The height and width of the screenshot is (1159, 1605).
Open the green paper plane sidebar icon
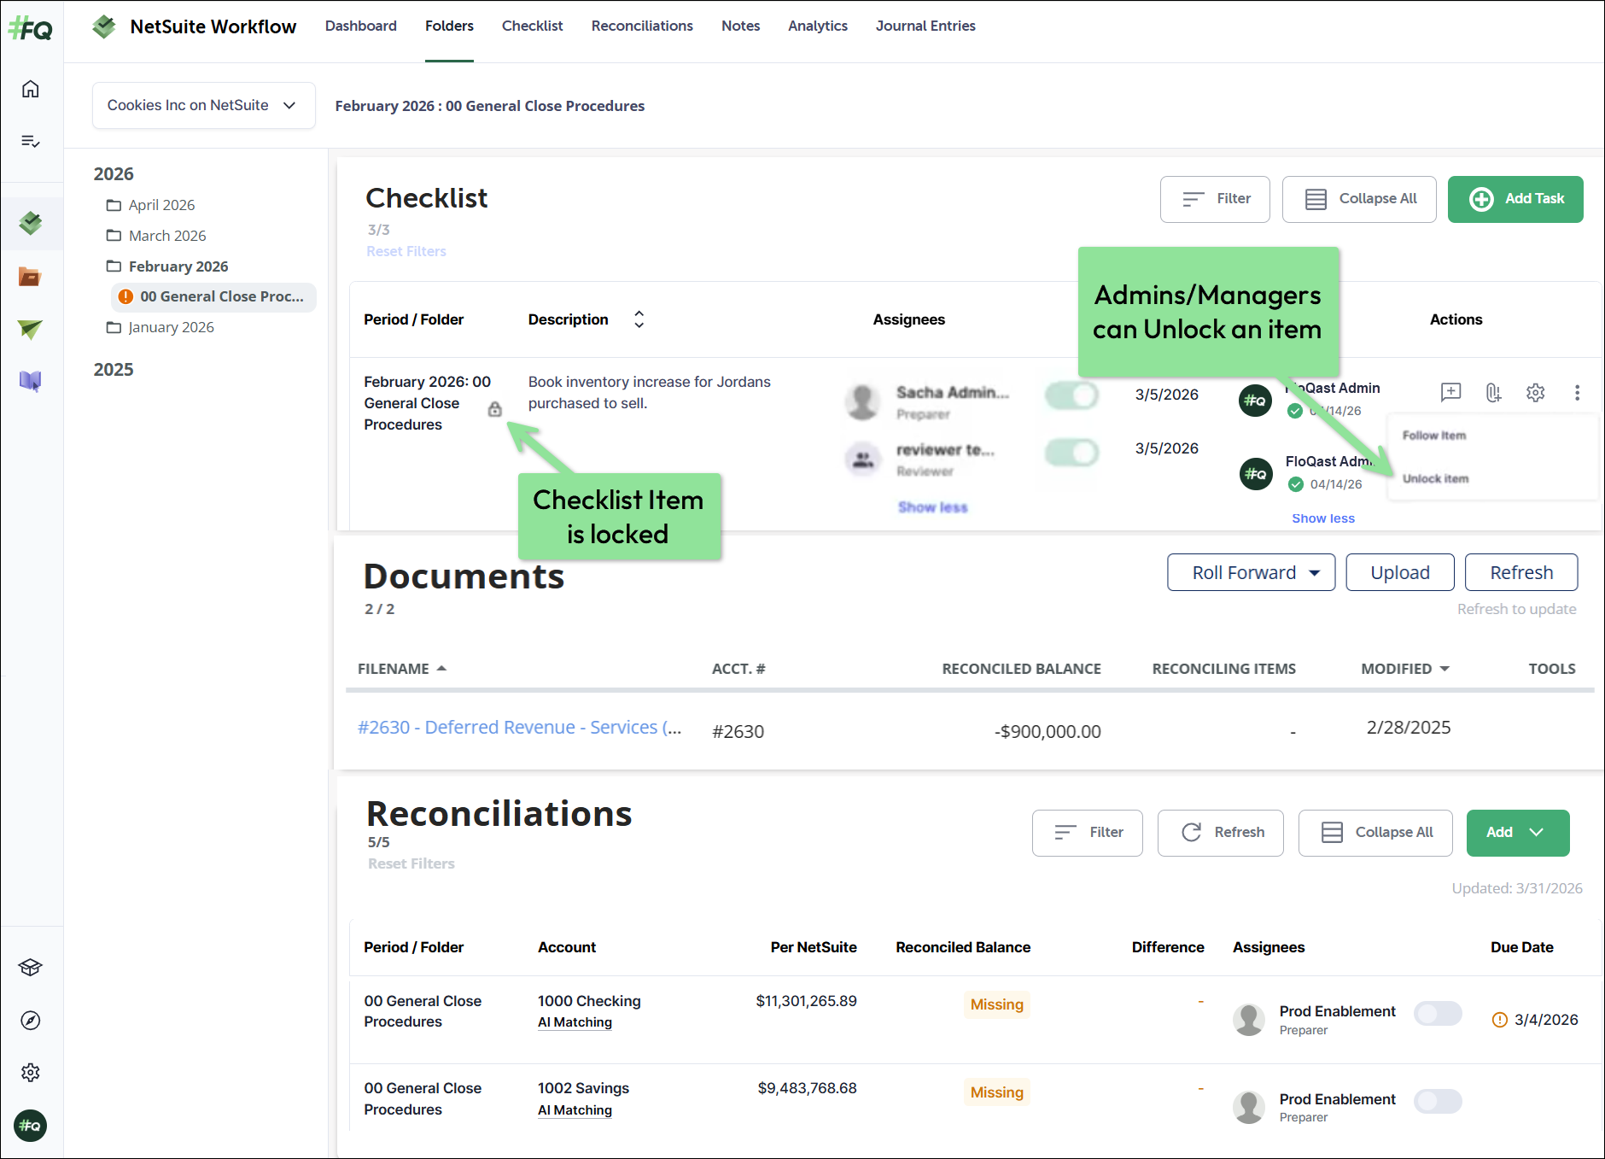point(31,329)
